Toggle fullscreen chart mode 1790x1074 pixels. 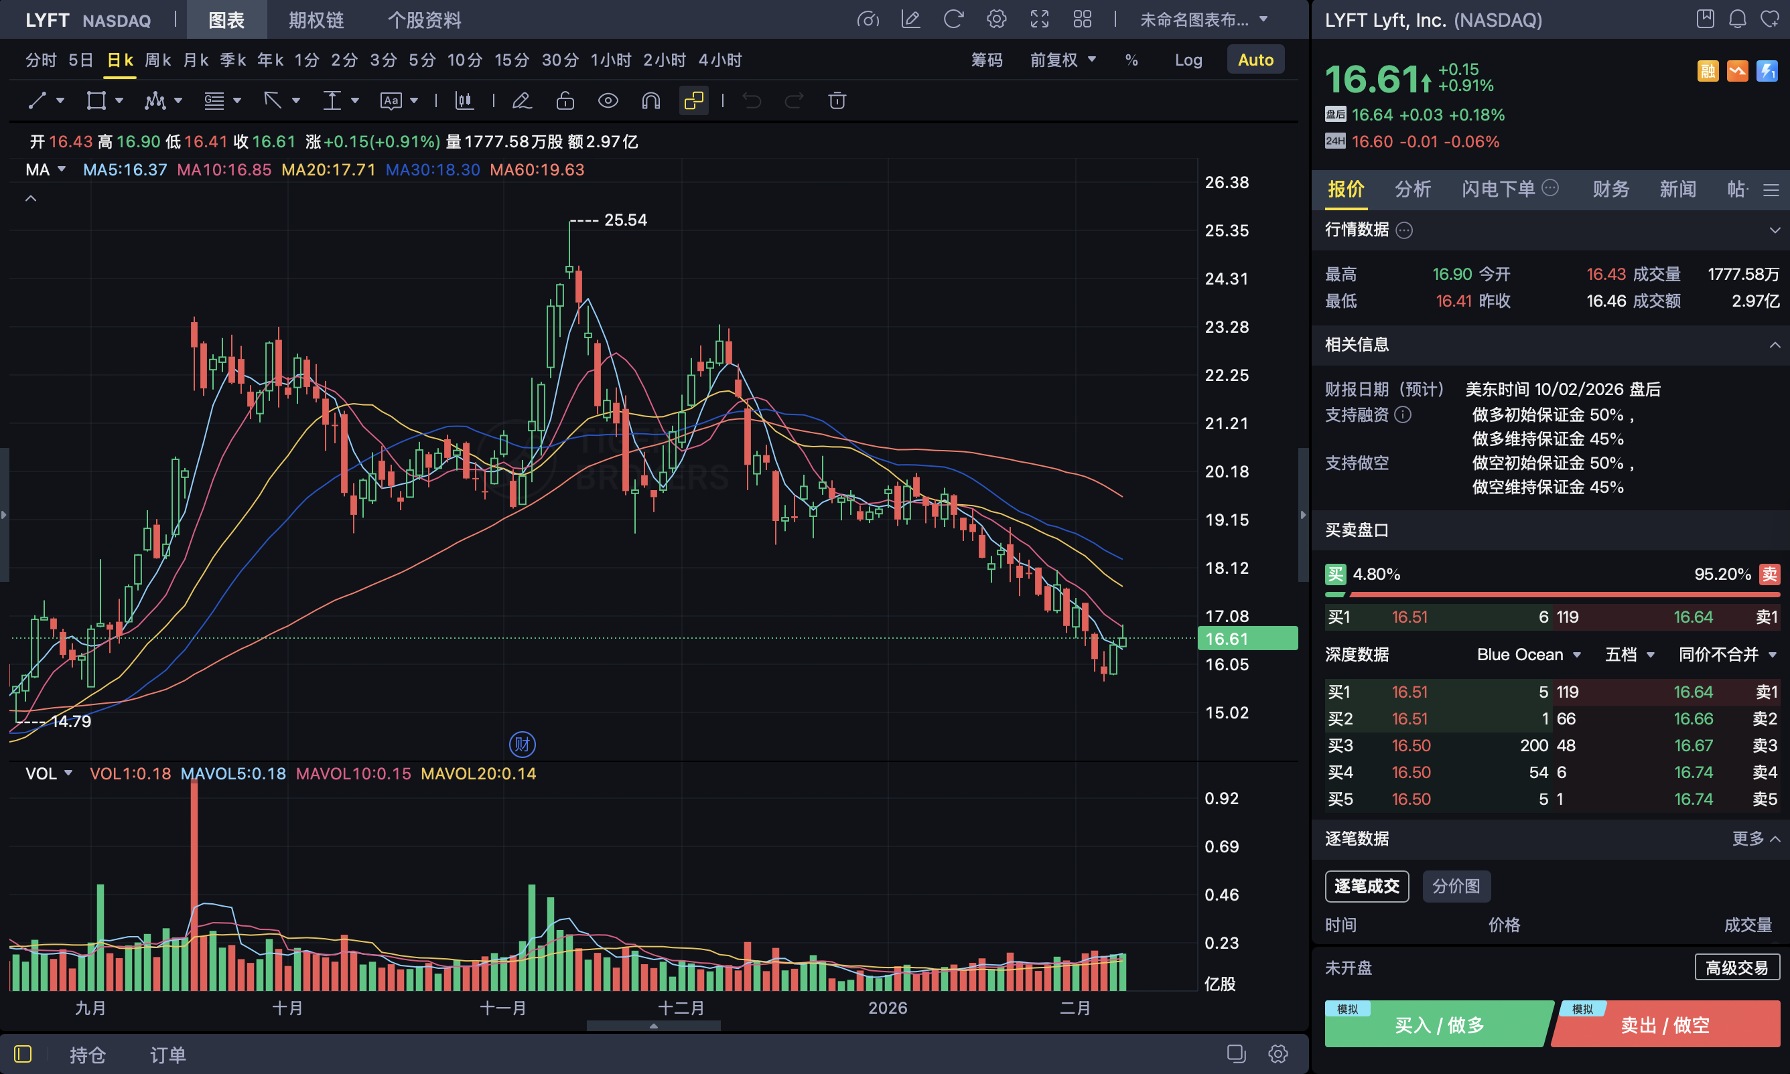coord(1040,19)
